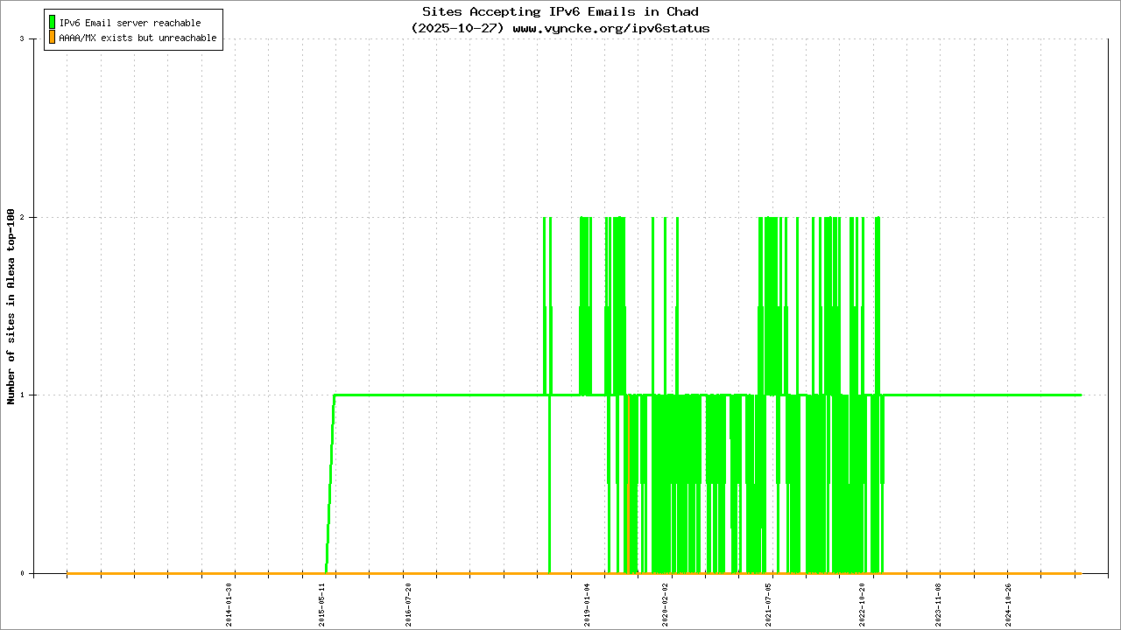This screenshot has width=1121, height=630.
Task: Select the 'IPv6 Email server reachable' legend label
Action: click(x=130, y=23)
